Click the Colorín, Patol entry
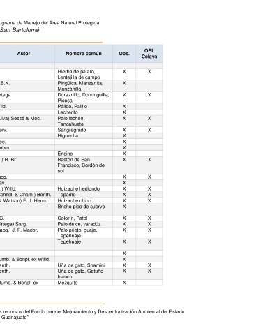Viewport: 258px width, 335px height. pos(73,218)
